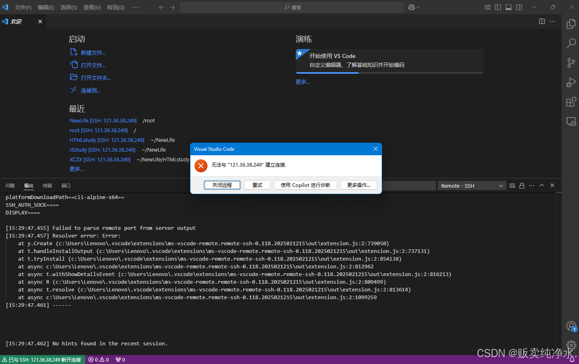Image resolution: width=579 pixels, height=364 pixels.
Task: Toggle primary side bar visibility
Action: (x=498, y=7)
